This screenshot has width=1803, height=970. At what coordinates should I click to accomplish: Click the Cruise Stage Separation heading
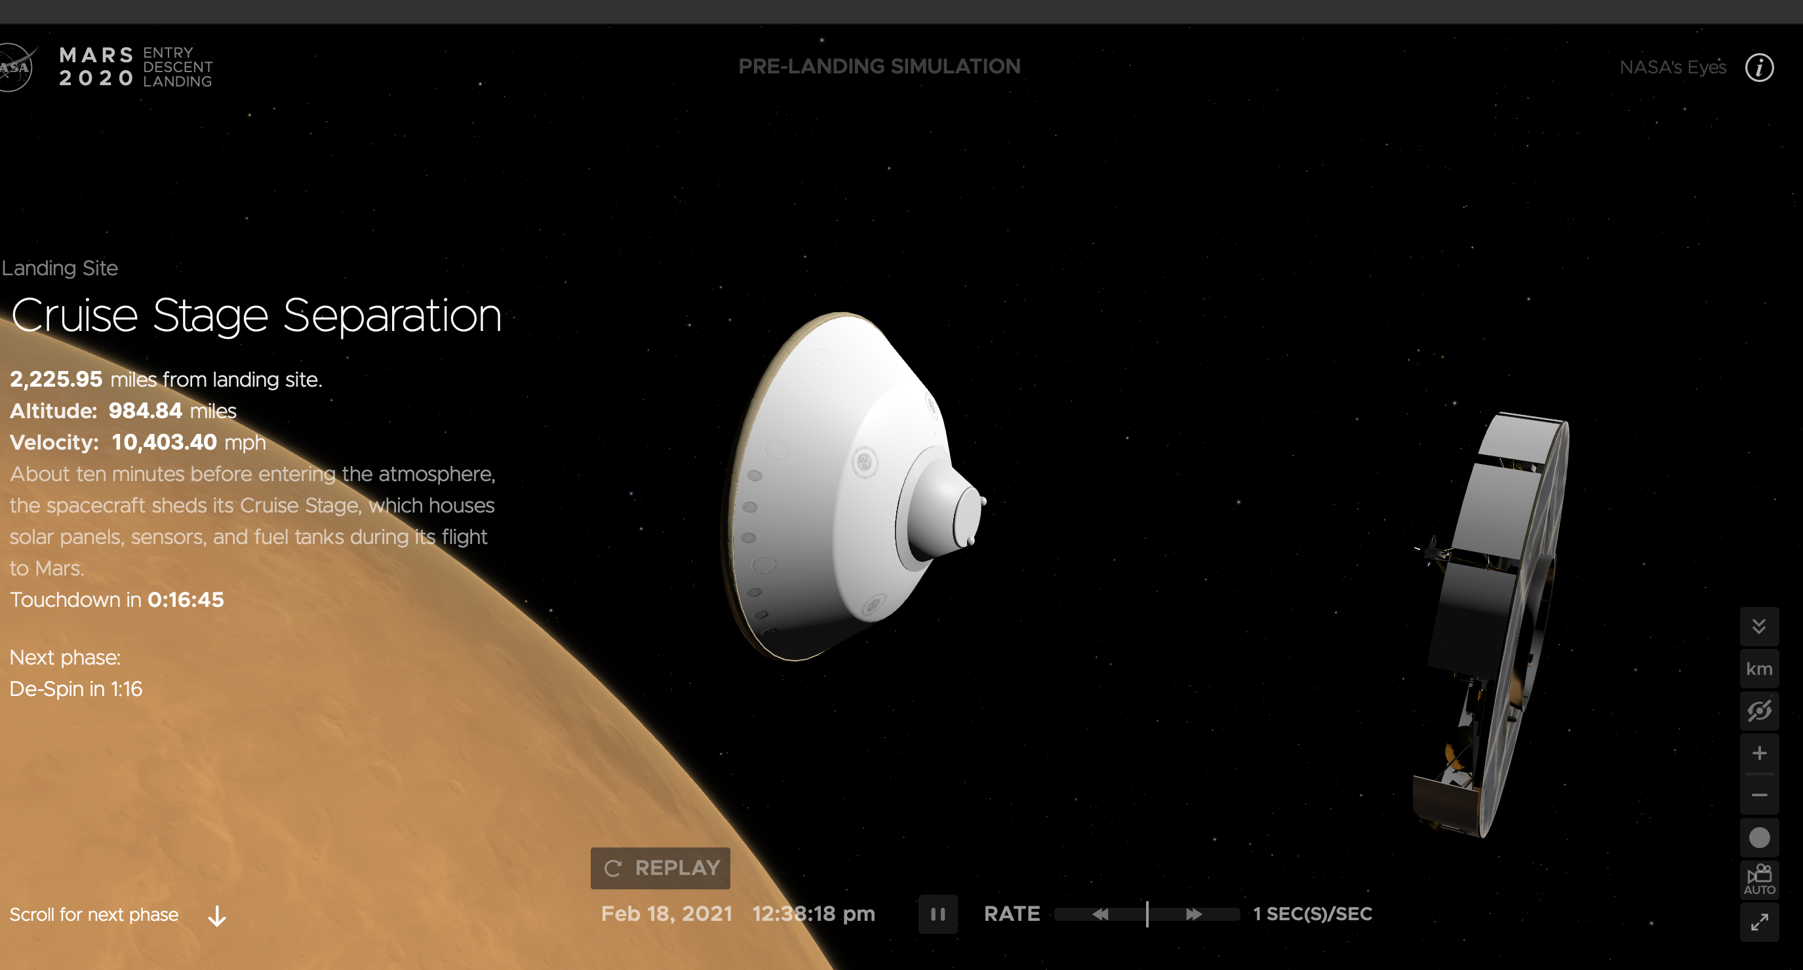pos(256,316)
